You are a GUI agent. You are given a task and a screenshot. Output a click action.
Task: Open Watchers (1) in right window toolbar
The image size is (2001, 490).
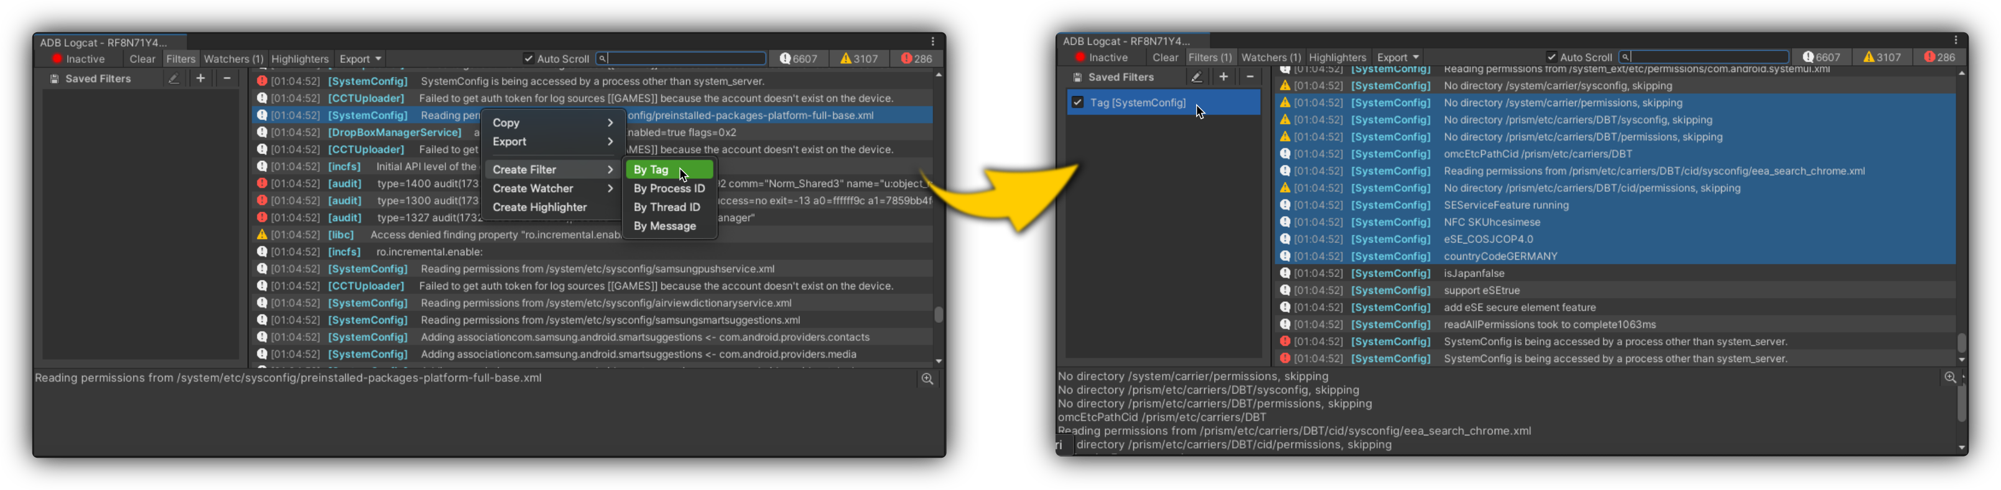tap(1271, 57)
